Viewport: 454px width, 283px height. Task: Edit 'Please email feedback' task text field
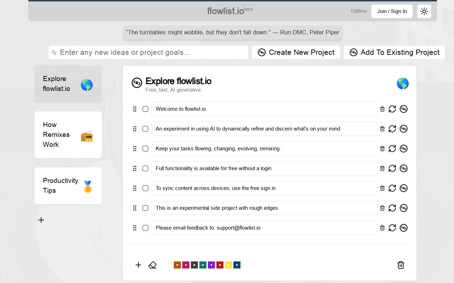(x=265, y=228)
